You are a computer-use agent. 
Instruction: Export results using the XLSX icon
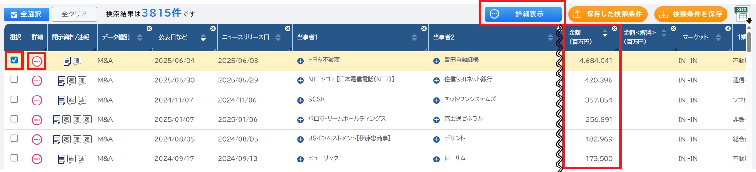(742, 14)
